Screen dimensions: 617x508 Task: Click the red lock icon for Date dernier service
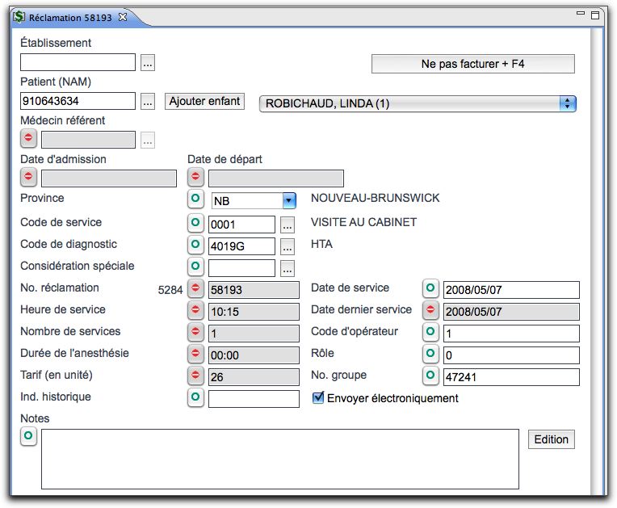[430, 310]
